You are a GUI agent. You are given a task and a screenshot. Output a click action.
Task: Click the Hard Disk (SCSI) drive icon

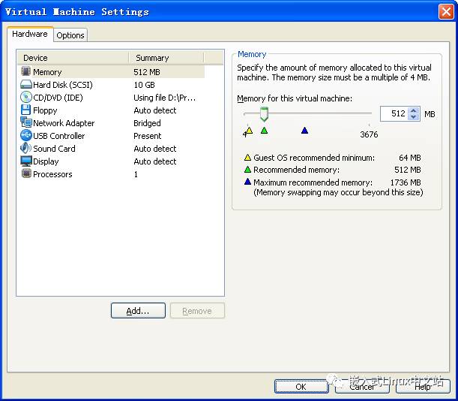coord(26,85)
